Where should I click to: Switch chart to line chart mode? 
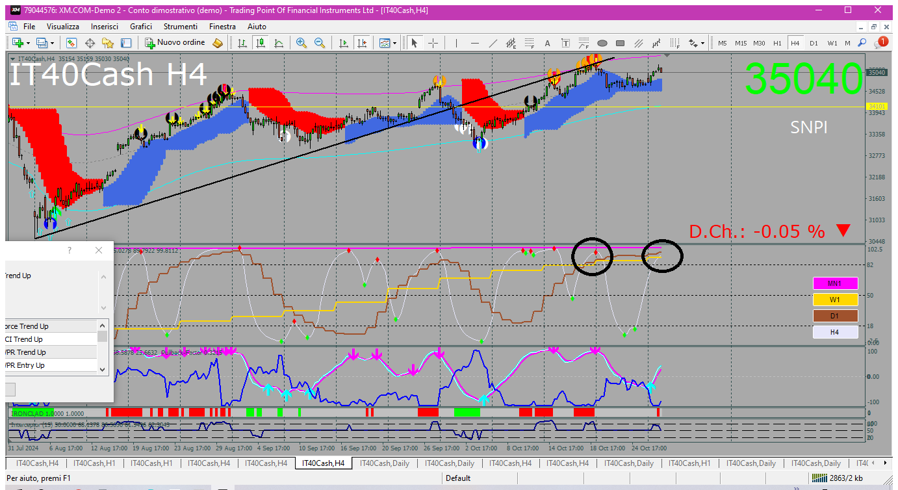[x=279, y=43]
